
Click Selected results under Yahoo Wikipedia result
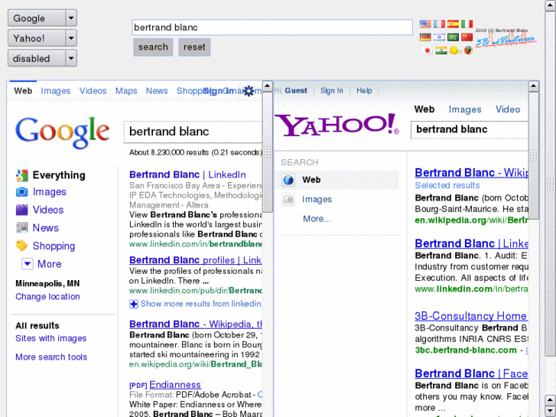pos(447,186)
